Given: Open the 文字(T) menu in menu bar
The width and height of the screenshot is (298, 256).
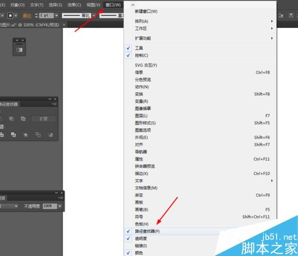Looking at the screenshot, I should pyautogui.click(x=36, y=5).
